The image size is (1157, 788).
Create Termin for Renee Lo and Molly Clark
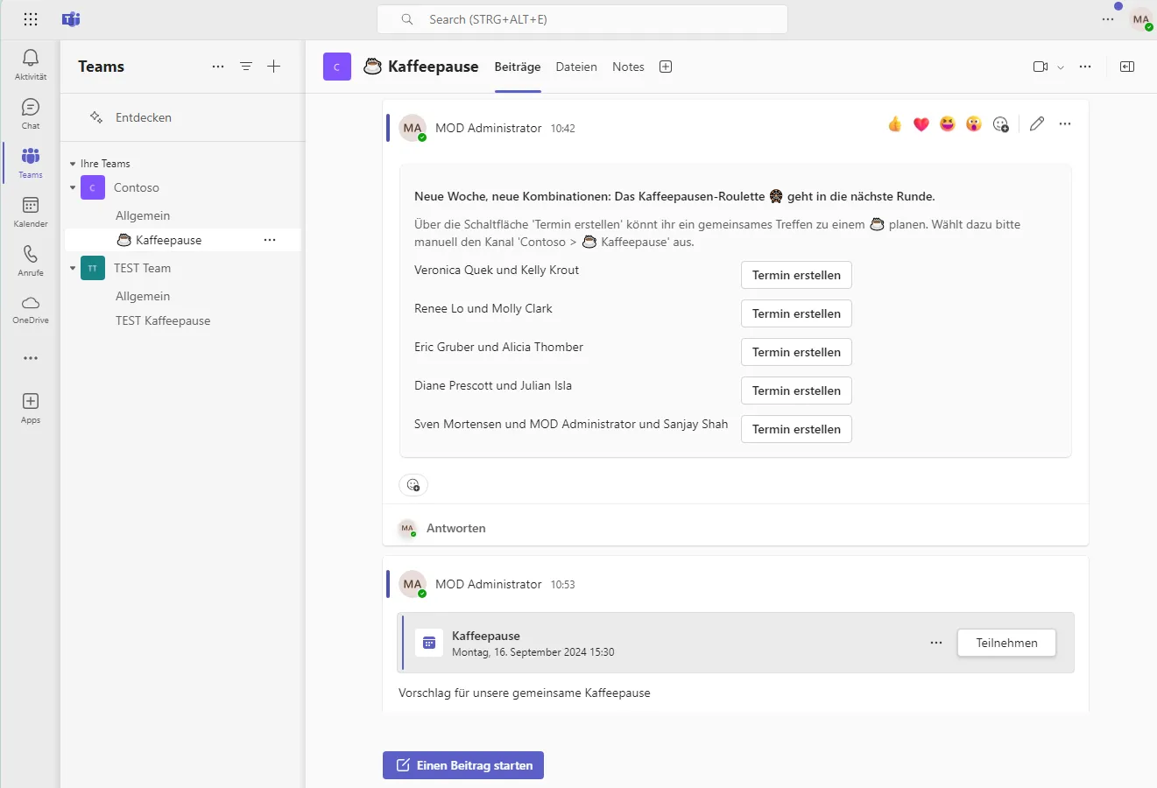click(796, 313)
